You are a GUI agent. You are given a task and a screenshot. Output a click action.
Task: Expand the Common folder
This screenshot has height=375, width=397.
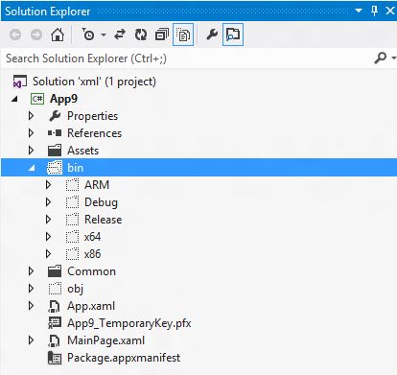(x=31, y=271)
